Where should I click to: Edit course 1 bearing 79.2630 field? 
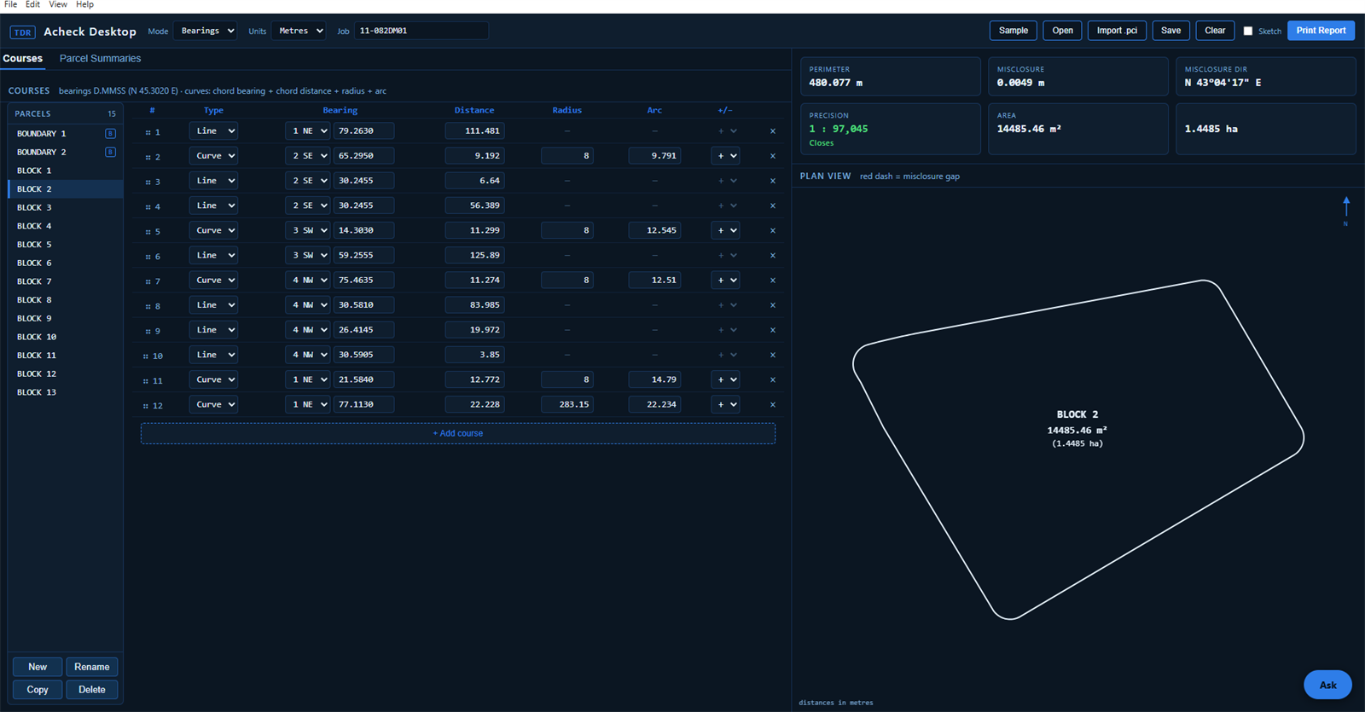[364, 131]
